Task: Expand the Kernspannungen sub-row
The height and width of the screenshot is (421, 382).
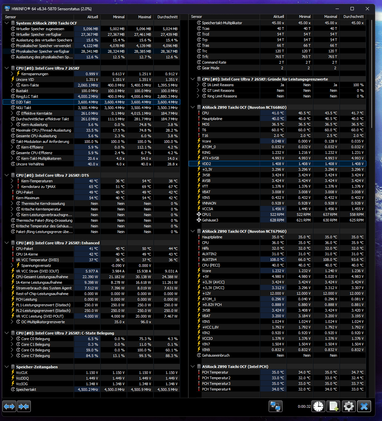Action: click(12, 74)
